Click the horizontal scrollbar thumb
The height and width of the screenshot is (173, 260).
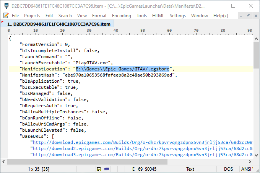[87, 162]
